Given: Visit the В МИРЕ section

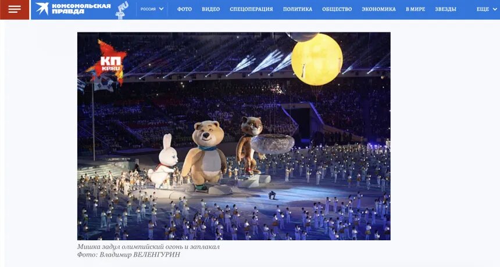Looking at the screenshot, I should [415, 9].
